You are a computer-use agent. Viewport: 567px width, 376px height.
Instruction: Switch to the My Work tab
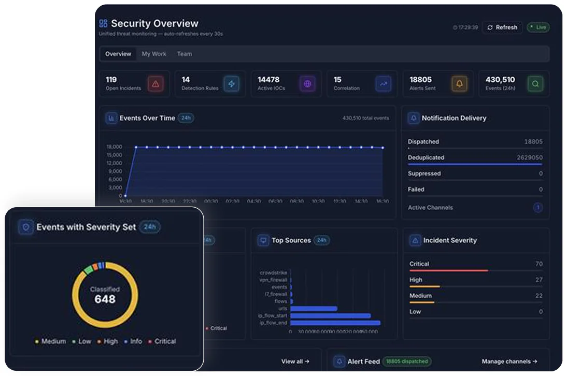(x=154, y=54)
